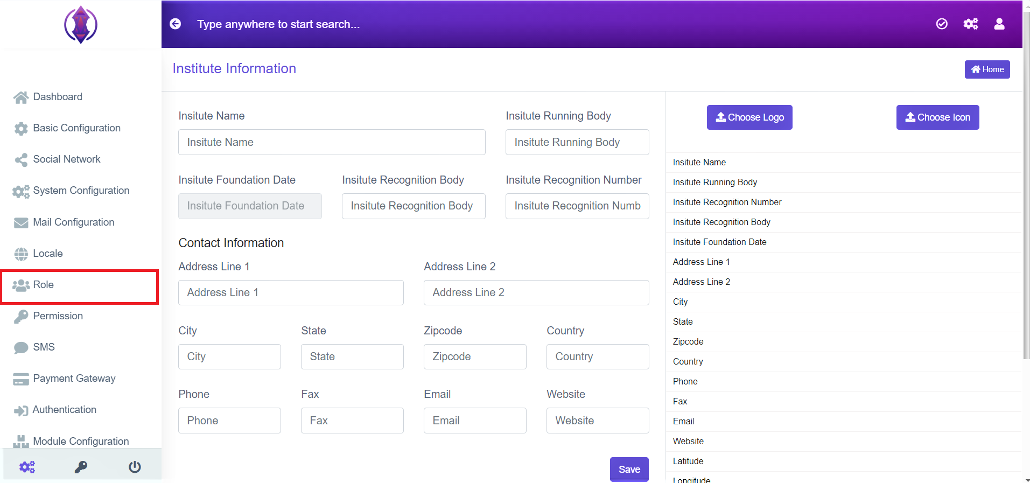Viewport: 1030px width, 483px height.
Task: Click the app logo at sidebar top
Action: point(81,25)
